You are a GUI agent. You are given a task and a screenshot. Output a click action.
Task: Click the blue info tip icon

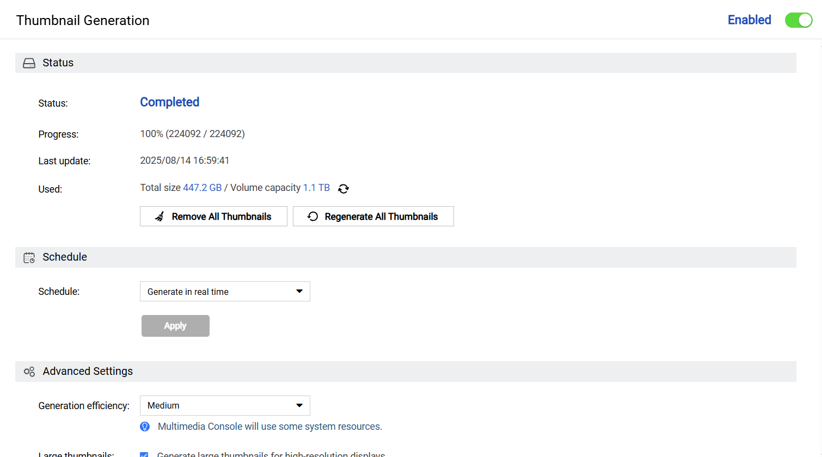click(145, 427)
